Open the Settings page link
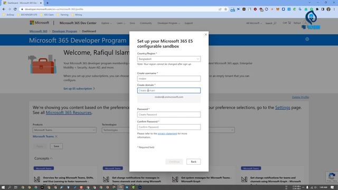Image resolution: width=338 pixels, height=190 pixels. (x=283, y=107)
